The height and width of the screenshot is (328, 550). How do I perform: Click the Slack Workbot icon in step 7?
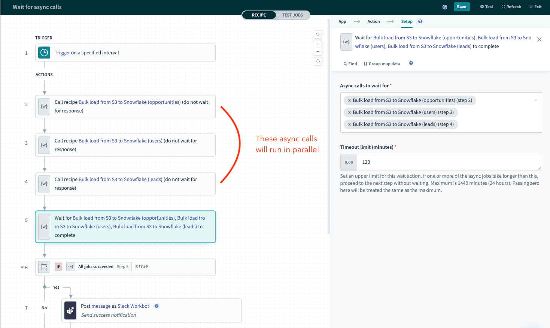click(70, 310)
